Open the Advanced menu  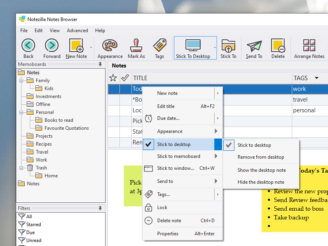tap(77, 31)
